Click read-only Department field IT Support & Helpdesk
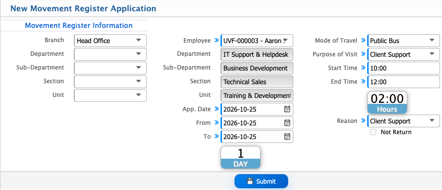 257,54
